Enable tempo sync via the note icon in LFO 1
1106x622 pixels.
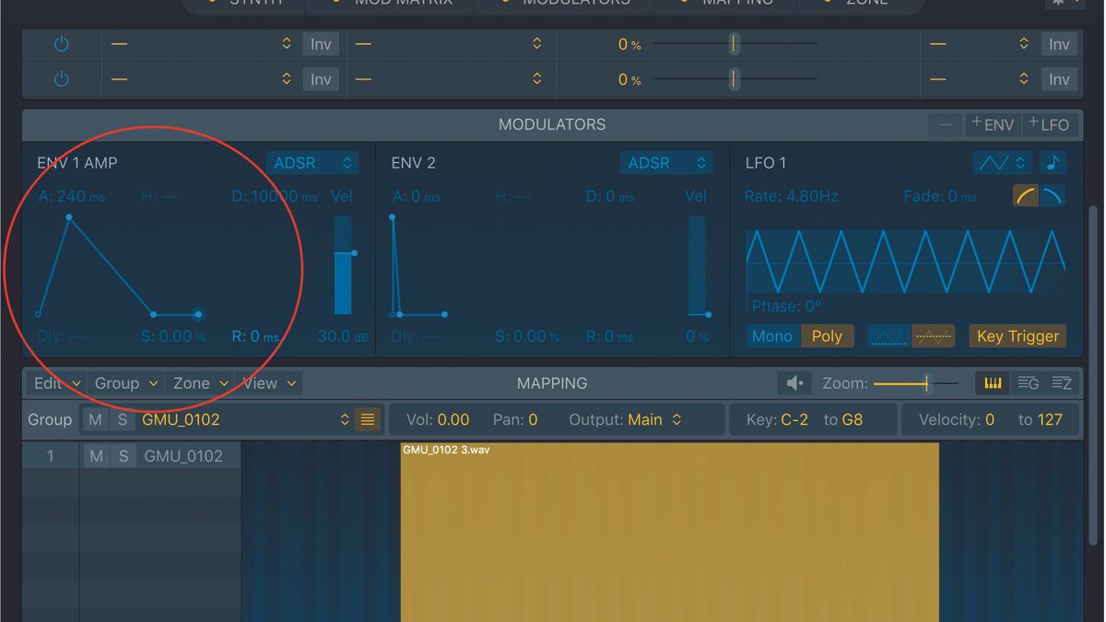tap(1052, 161)
